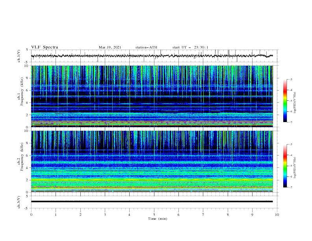The height and width of the screenshot is (241, 312).
Task: Click the ch.2 'Frequency (kHz)' axis label
Action: point(22,157)
